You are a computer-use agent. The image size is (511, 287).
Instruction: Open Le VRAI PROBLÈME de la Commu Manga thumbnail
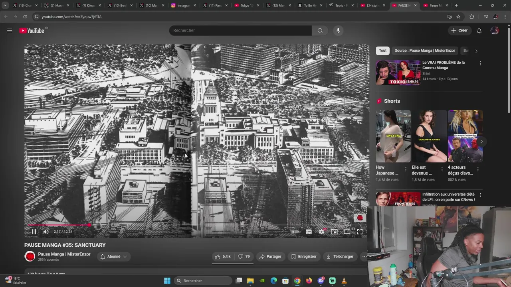point(398,73)
